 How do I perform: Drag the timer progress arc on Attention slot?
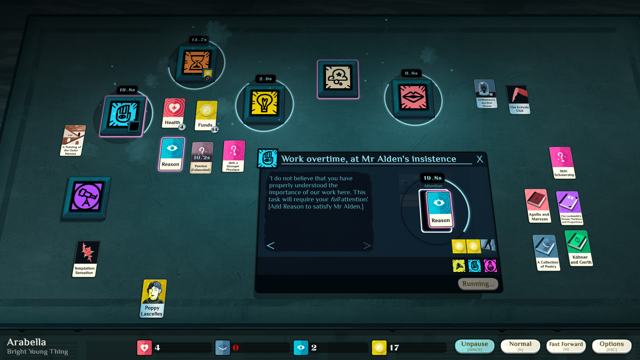(468, 207)
